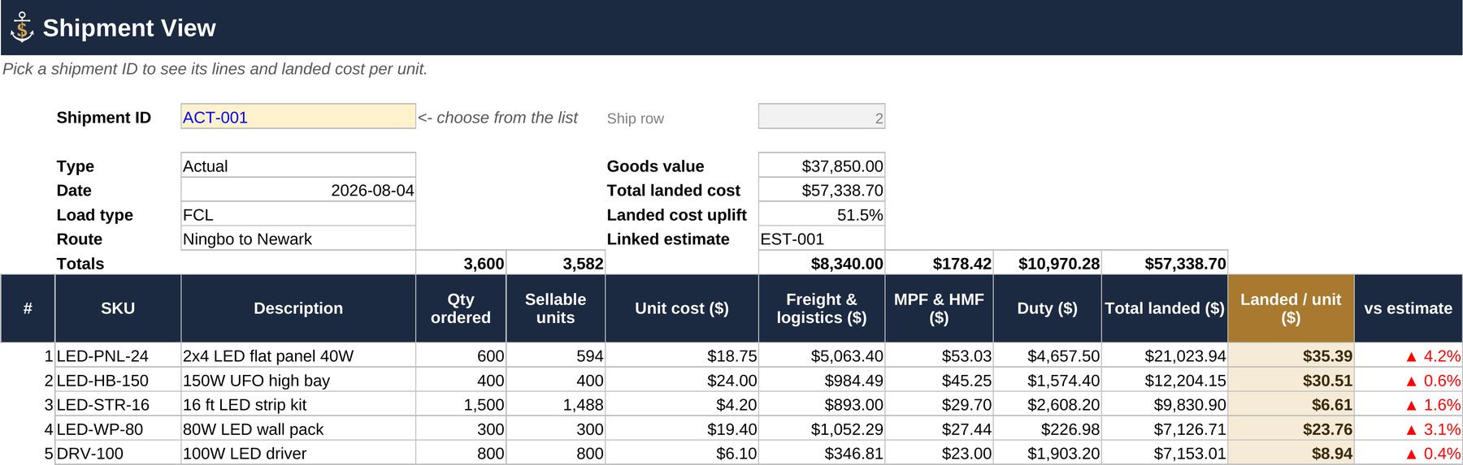Click the Total landed ($) header
Viewport: 1463px width, 465px height.
coord(1165,308)
